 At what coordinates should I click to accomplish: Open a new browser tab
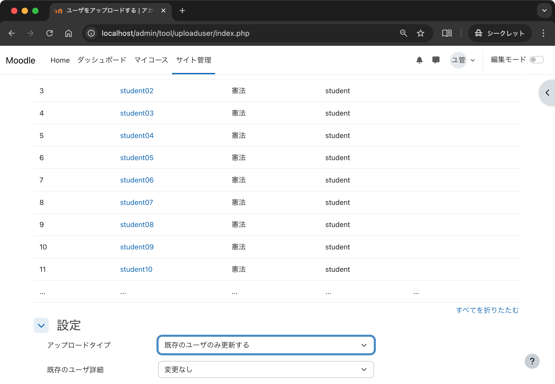pos(182,11)
